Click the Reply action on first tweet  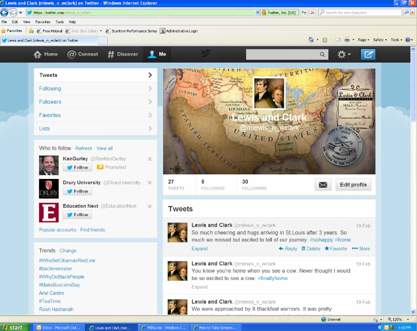pyautogui.click(x=288, y=249)
